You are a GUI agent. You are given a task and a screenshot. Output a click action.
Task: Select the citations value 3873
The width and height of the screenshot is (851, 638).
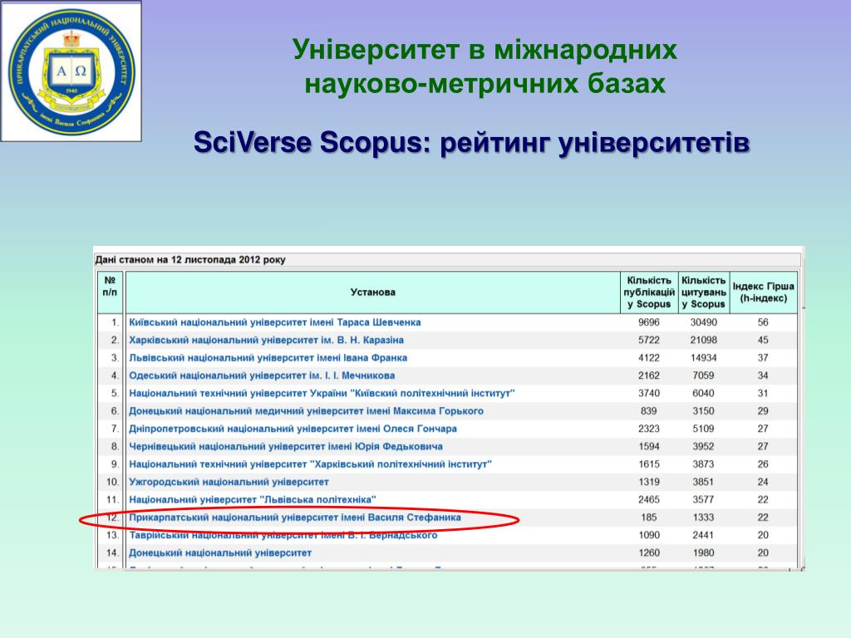click(x=703, y=464)
